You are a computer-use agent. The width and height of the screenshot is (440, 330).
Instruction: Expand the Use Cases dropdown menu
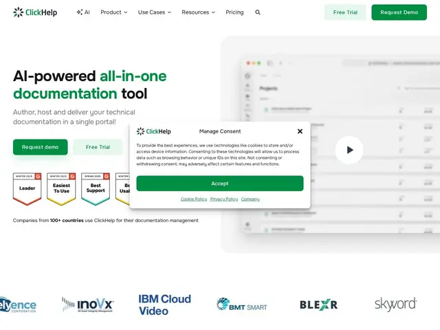coord(154,12)
